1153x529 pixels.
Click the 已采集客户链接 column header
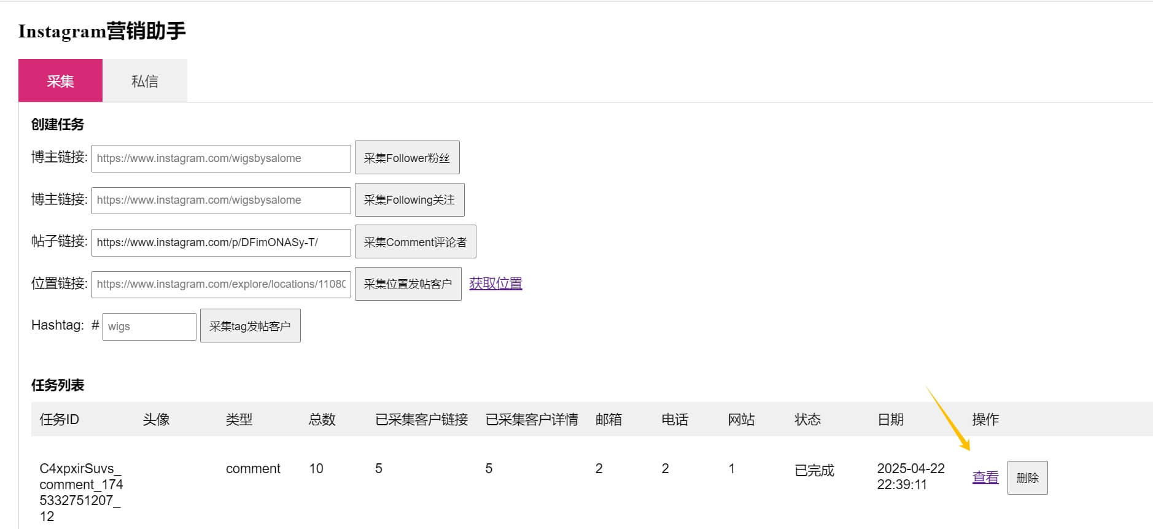pyautogui.click(x=422, y=419)
